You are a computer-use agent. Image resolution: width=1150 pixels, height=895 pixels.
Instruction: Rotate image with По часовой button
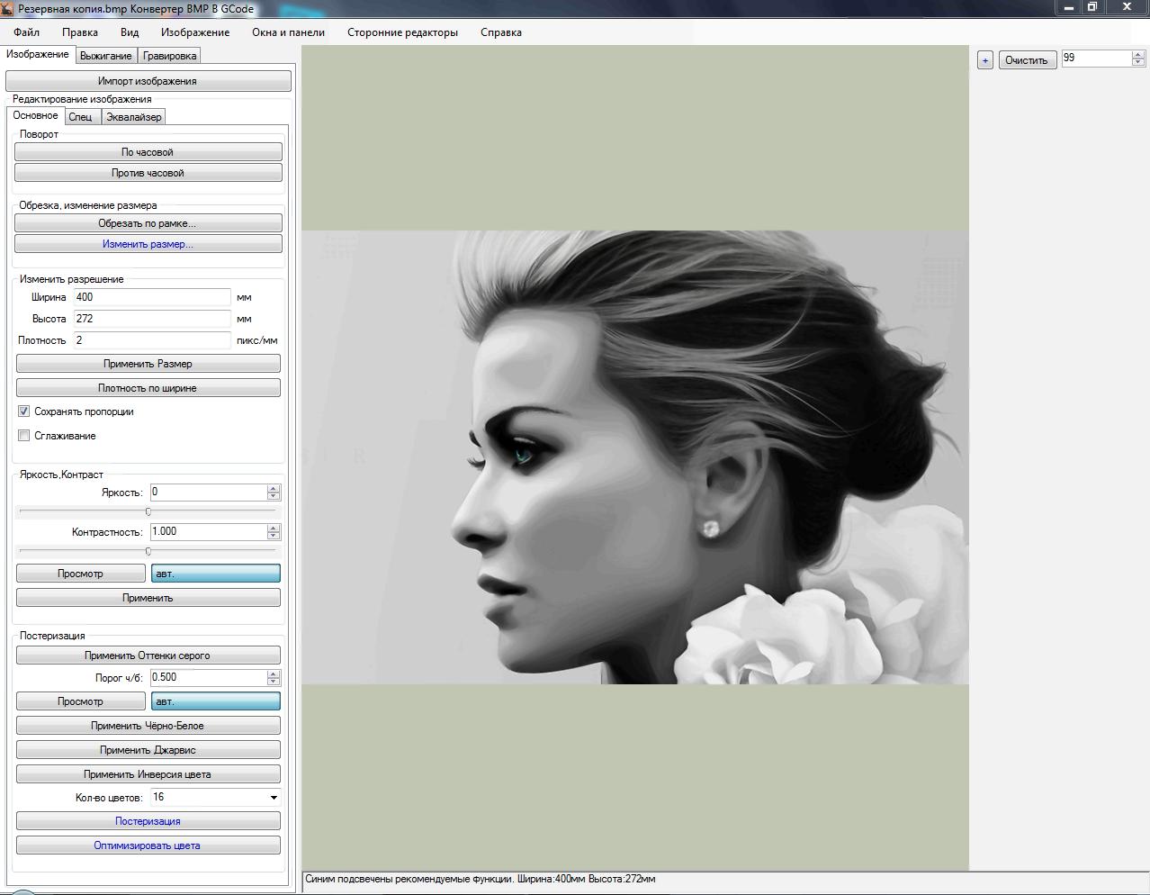[148, 152]
